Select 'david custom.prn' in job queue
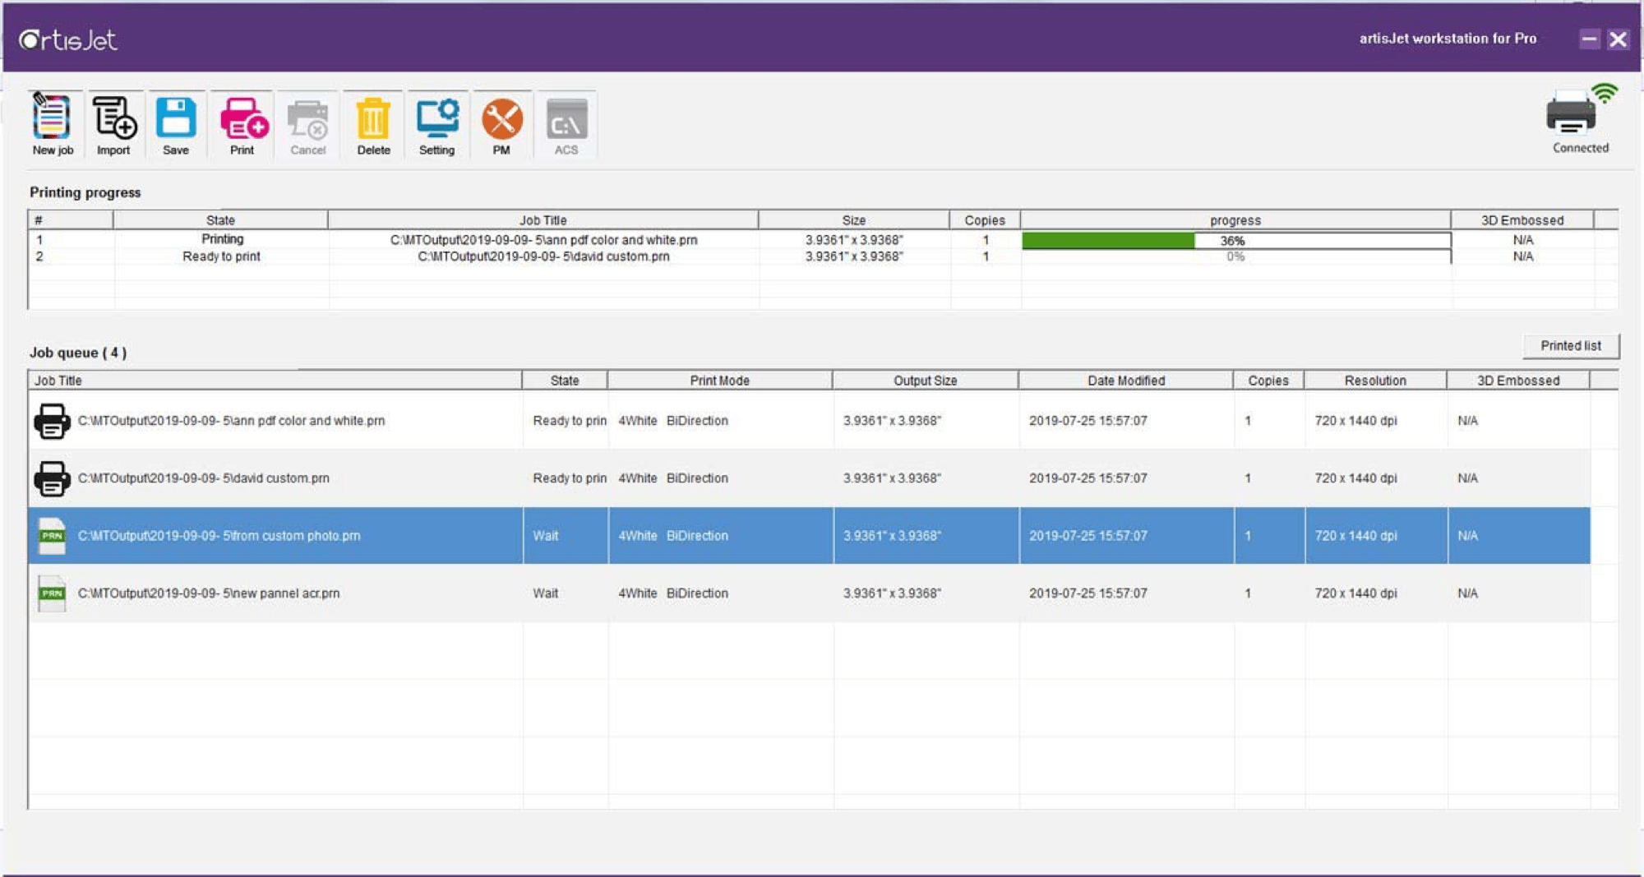The height and width of the screenshot is (877, 1644). pos(203,478)
